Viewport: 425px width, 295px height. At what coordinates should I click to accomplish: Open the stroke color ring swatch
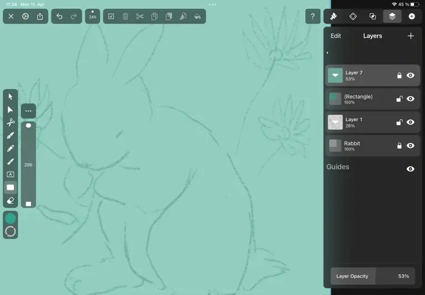click(x=11, y=231)
